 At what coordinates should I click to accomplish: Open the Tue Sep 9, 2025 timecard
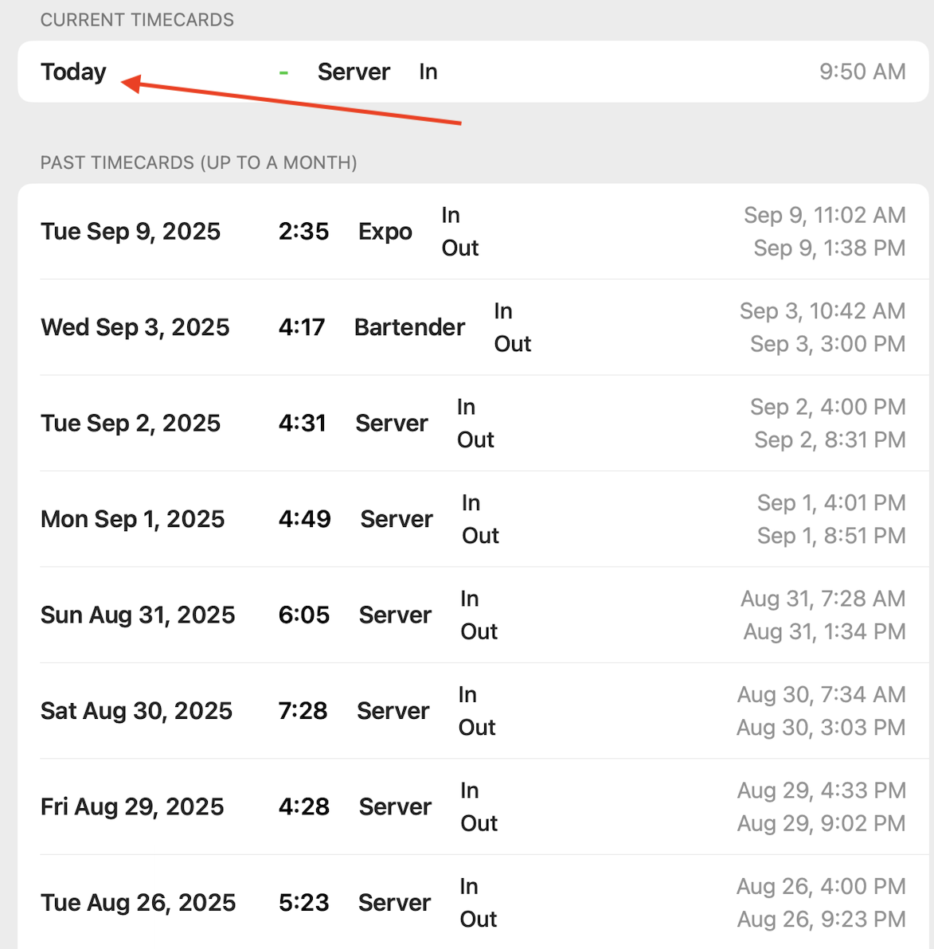pos(131,232)
